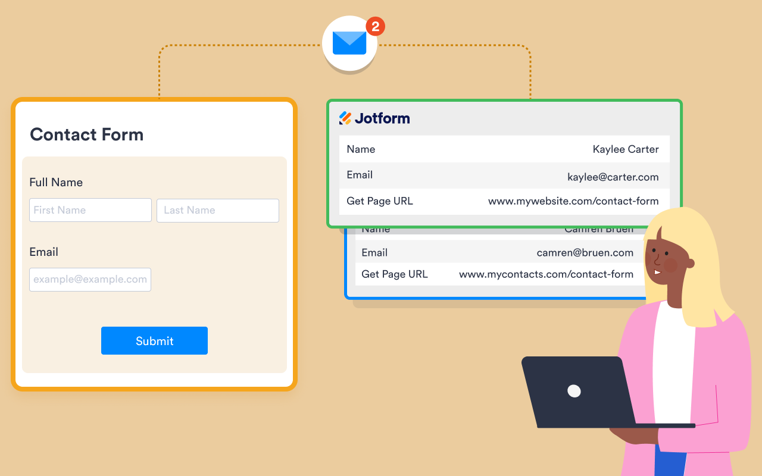Click the Jotform logo icon

point(346,118)
